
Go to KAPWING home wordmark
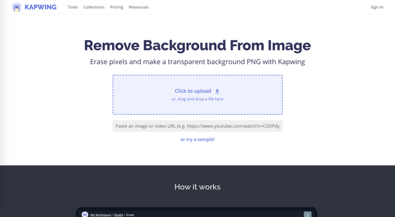(41, 7)
